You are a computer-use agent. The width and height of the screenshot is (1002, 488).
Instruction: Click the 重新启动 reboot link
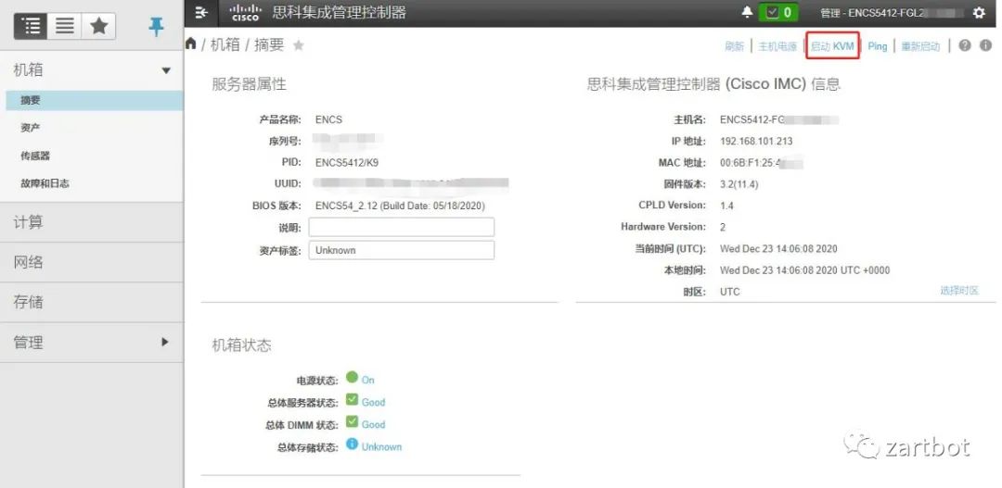(x=921, y=46)
